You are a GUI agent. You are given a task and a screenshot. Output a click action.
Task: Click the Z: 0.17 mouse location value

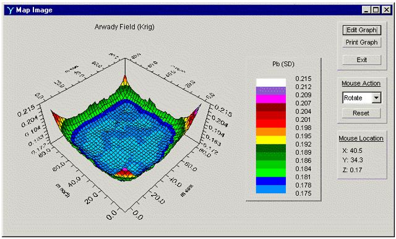tap(352, 170)
